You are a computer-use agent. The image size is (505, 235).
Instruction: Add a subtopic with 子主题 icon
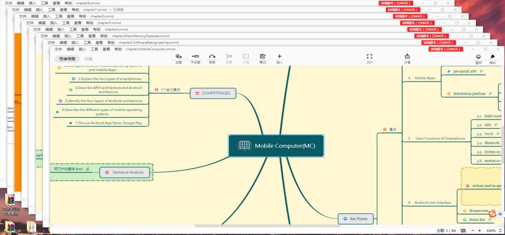(x=195, y=56)
